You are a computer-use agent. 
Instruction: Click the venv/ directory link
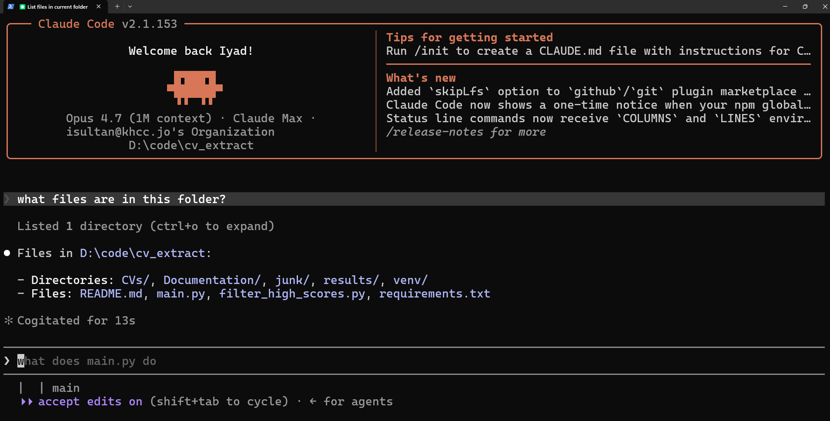410,280
